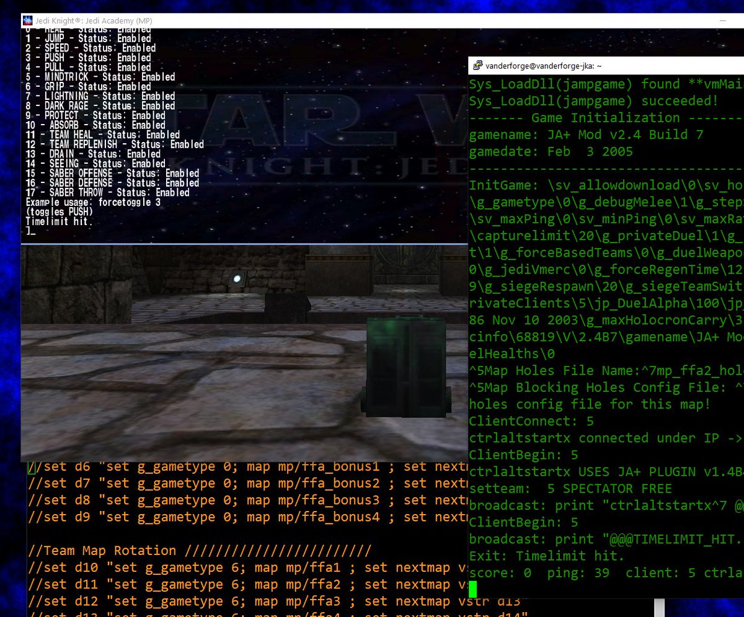Click 'holes config file for this map!' line
Image resolution: width=744 pixels, height=617 pixels.
pyautogui.click(x=590, y=404)
